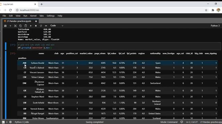Click the Switzerland nationality cell

pyautogui.click(x=155, y=83)
